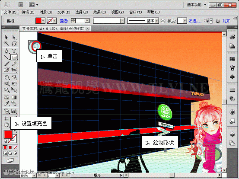Open fill color dropdown in control bar
Image resolution: width=239 pixels, height=179 pixels.
[43, 21]
